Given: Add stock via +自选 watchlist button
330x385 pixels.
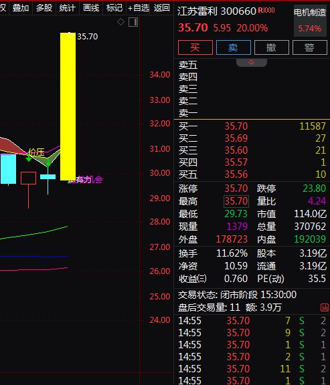Looking at the screenshot, I should click(139, 8).
